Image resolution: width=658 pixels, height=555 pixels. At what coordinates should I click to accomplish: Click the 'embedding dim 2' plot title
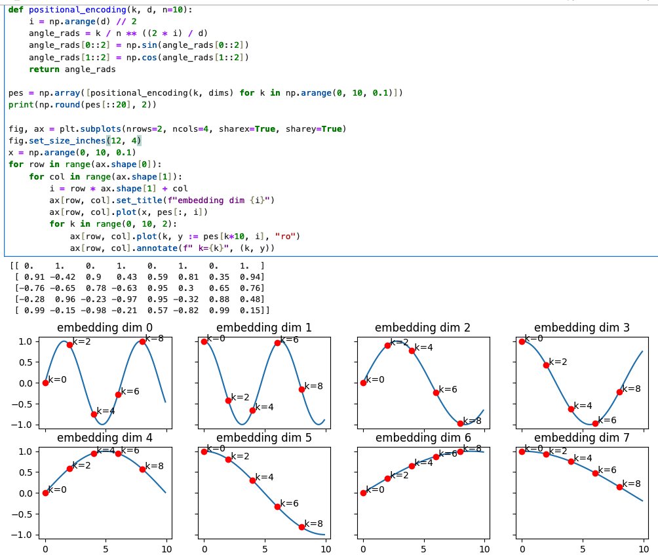point(423,327)
